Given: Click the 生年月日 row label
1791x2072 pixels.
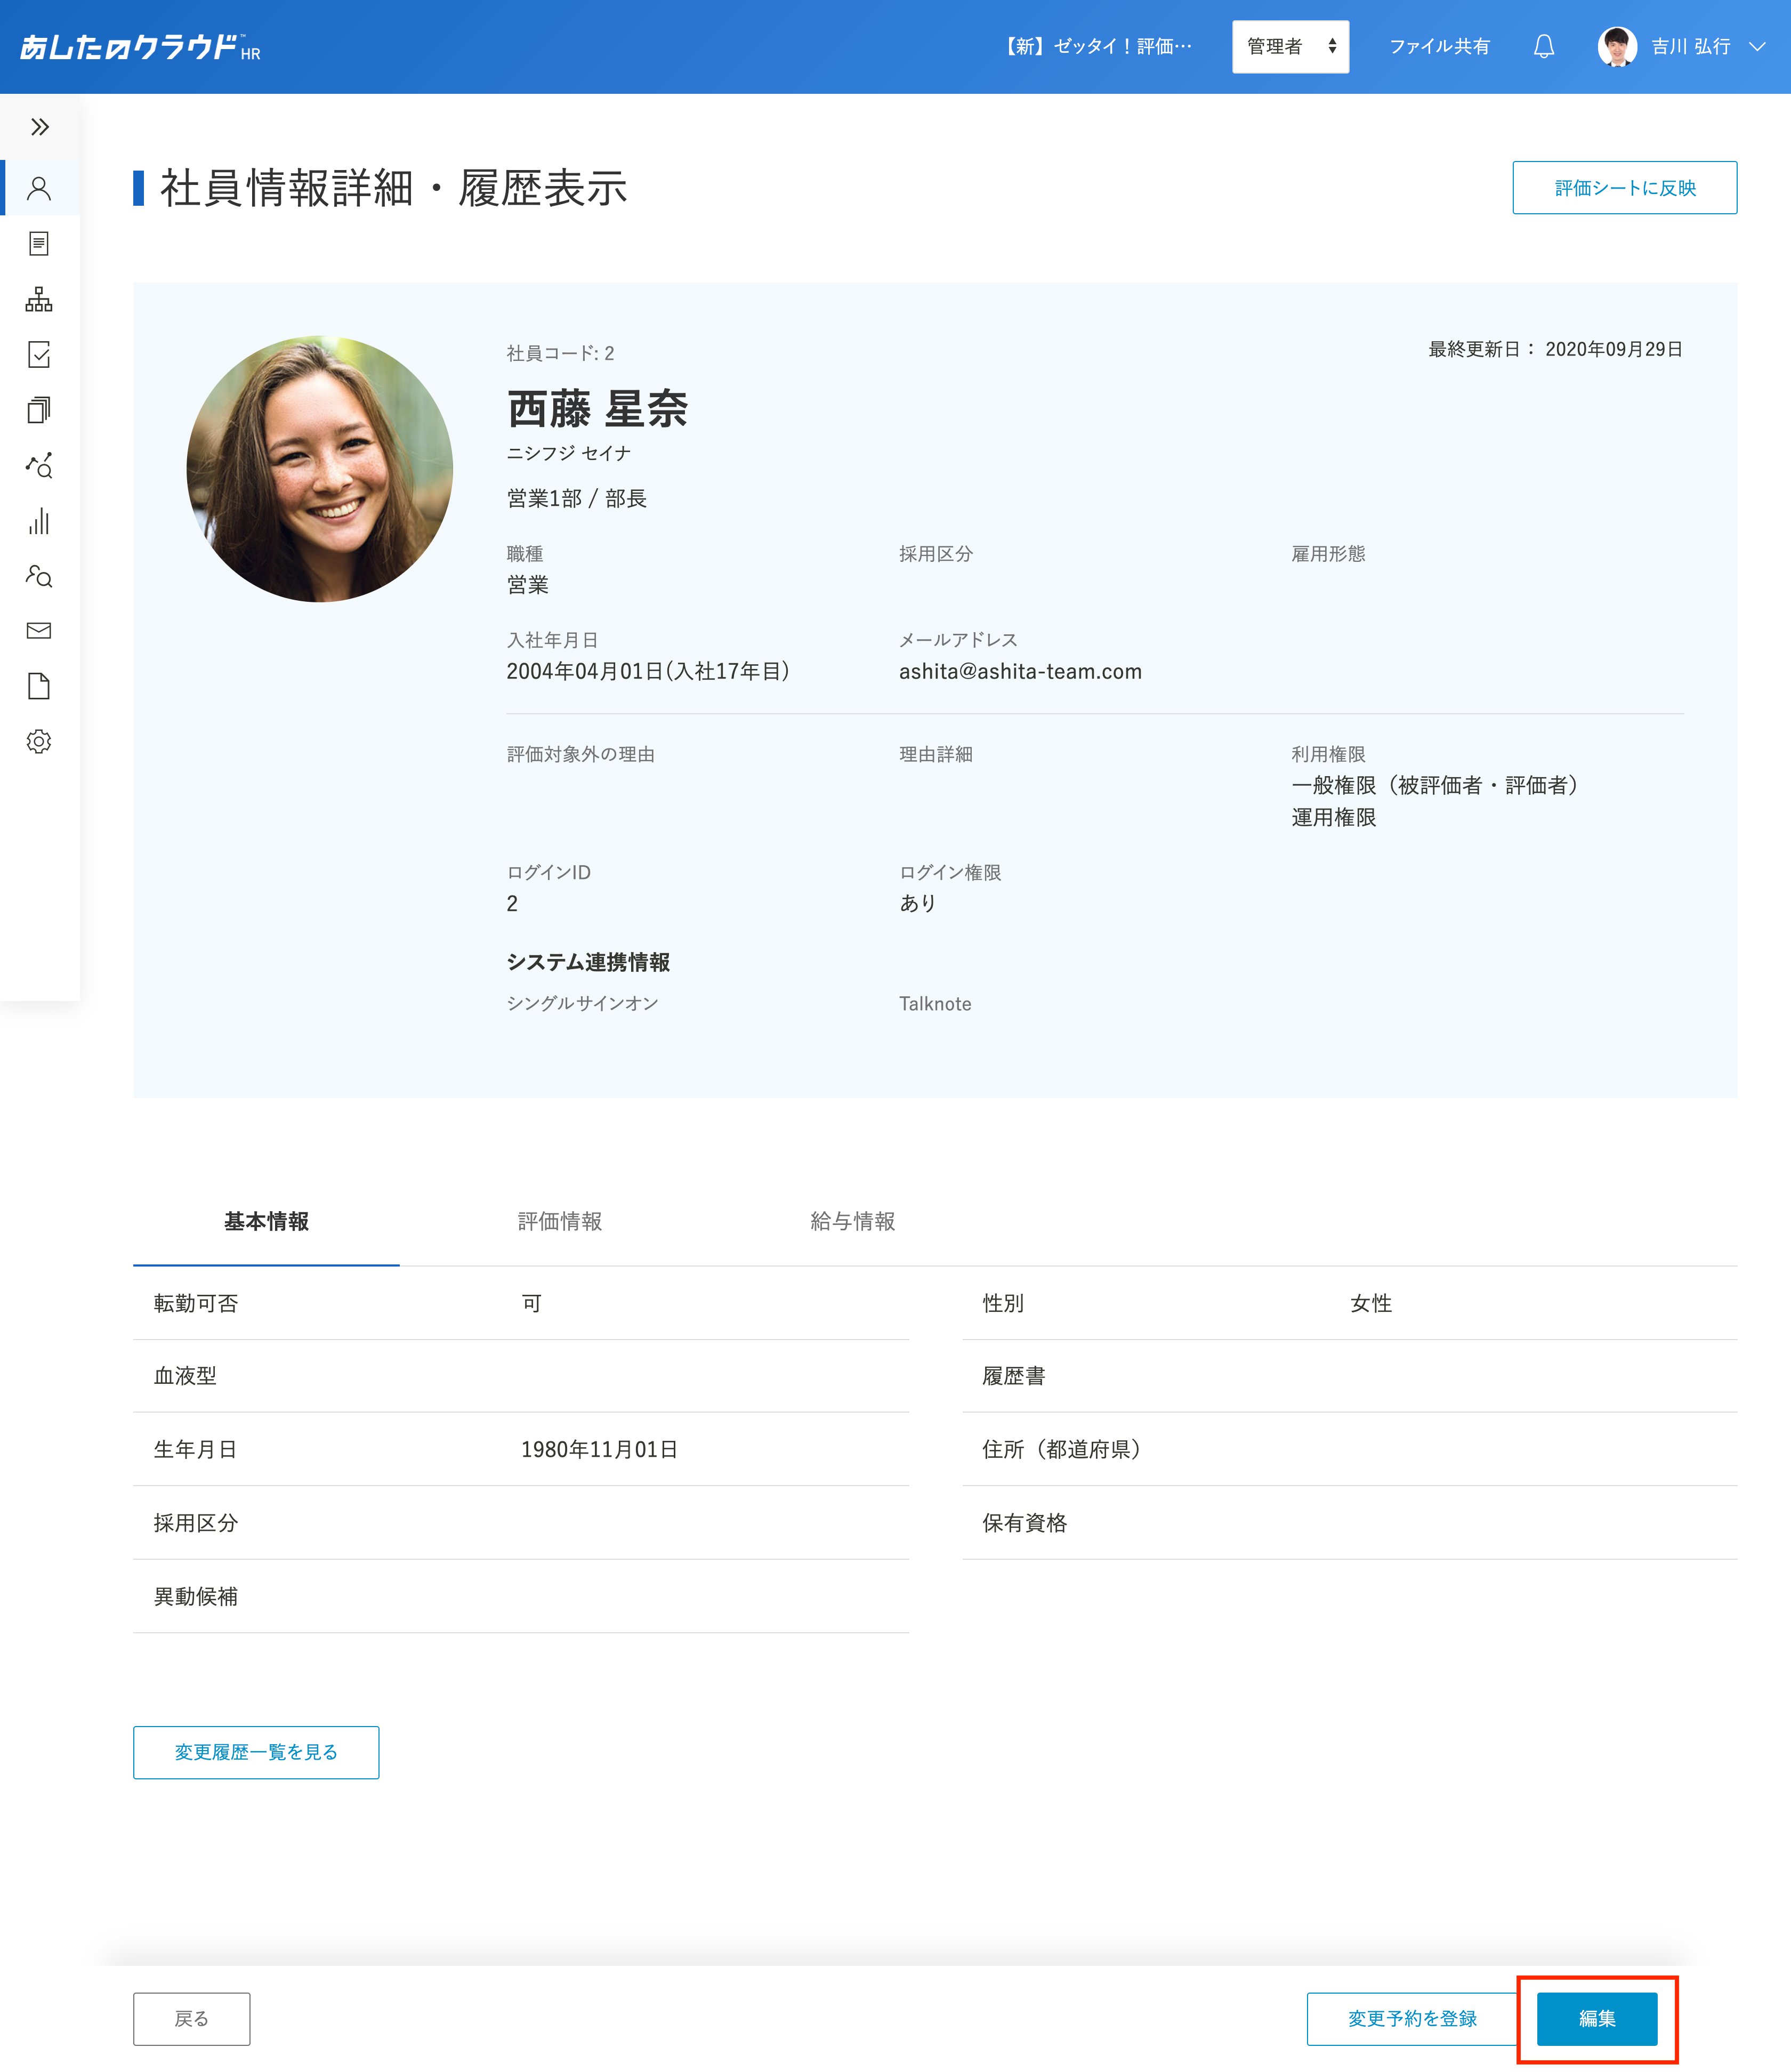Looking at the screenshot, I should point(196,1449).
